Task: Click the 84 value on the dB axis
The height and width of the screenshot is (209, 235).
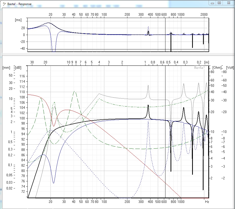Action: (x=23, y=160)
